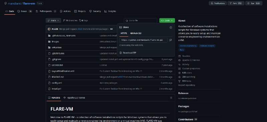Open the Notifications bell button
Screen dimensions: 267x122
pyautogui.click(x=218, y=3)
